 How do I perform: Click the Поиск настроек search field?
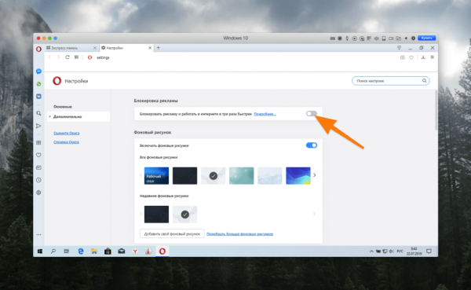pos(390,81)
